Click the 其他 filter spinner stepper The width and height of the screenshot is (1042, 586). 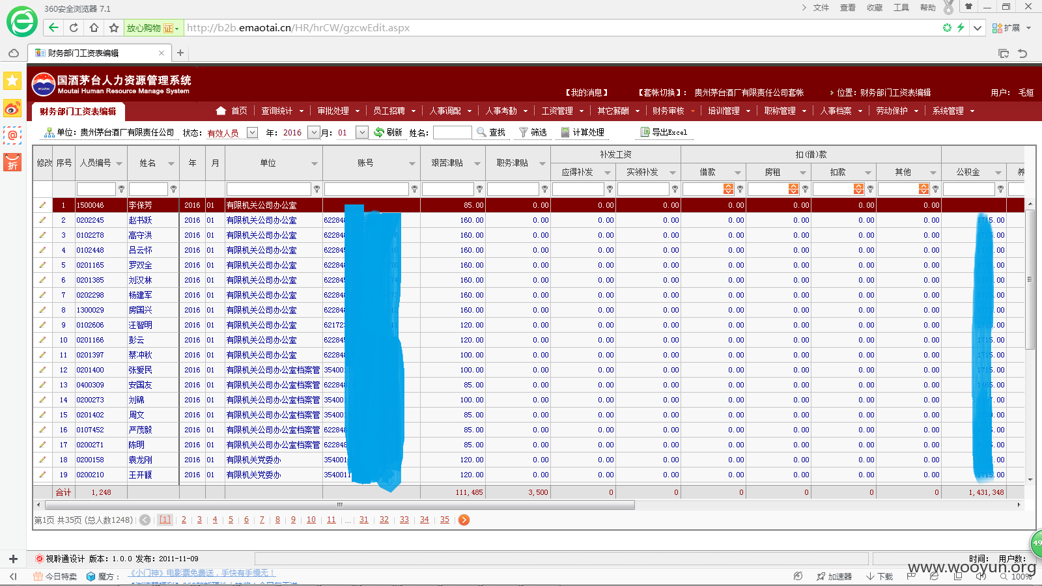click(923, 189)
